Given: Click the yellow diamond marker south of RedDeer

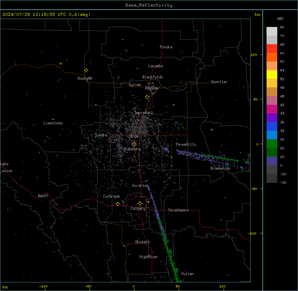Looking at the screenshot, I should [147, 97].
